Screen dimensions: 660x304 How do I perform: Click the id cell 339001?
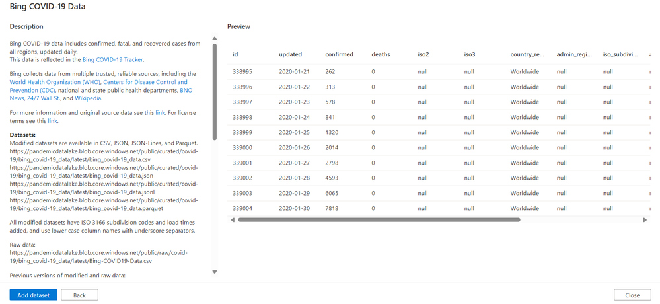pos(242,163)
